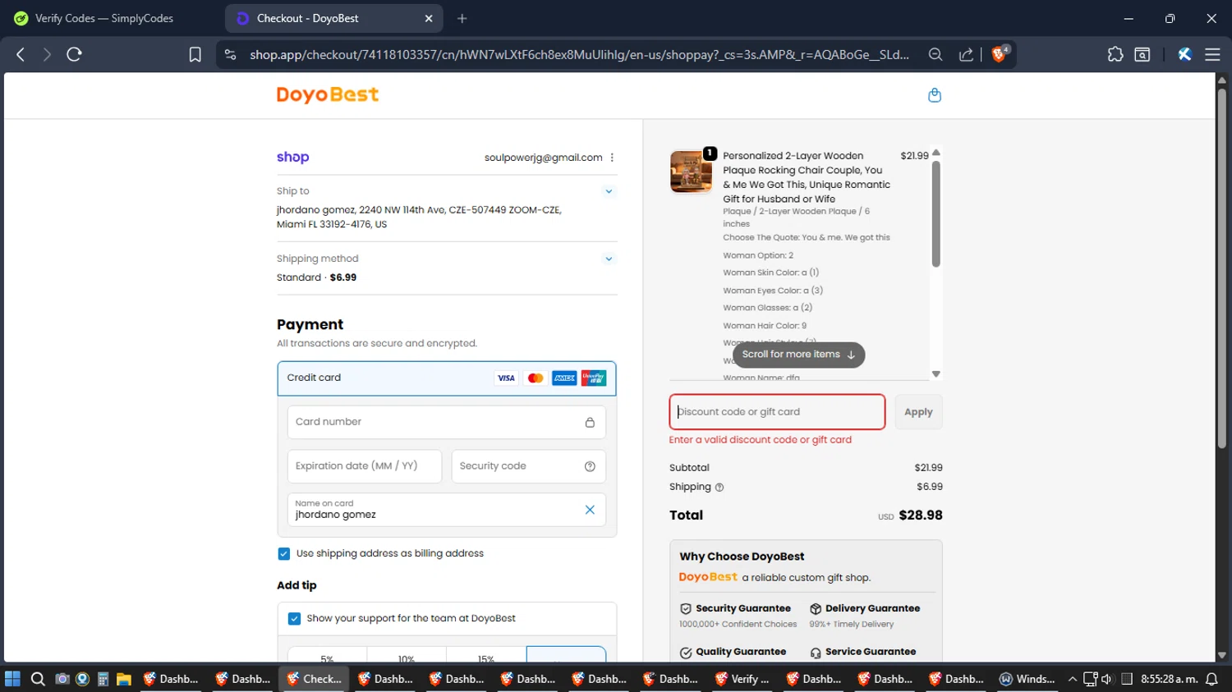The height and width of the screenshot is (692, 1232).
Task: Select the 10% tip option
Action: tap(407, 655)
